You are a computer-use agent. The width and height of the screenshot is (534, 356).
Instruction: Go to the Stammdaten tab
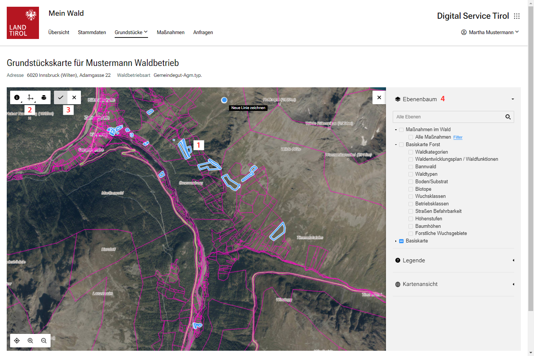tap(92, 32)
